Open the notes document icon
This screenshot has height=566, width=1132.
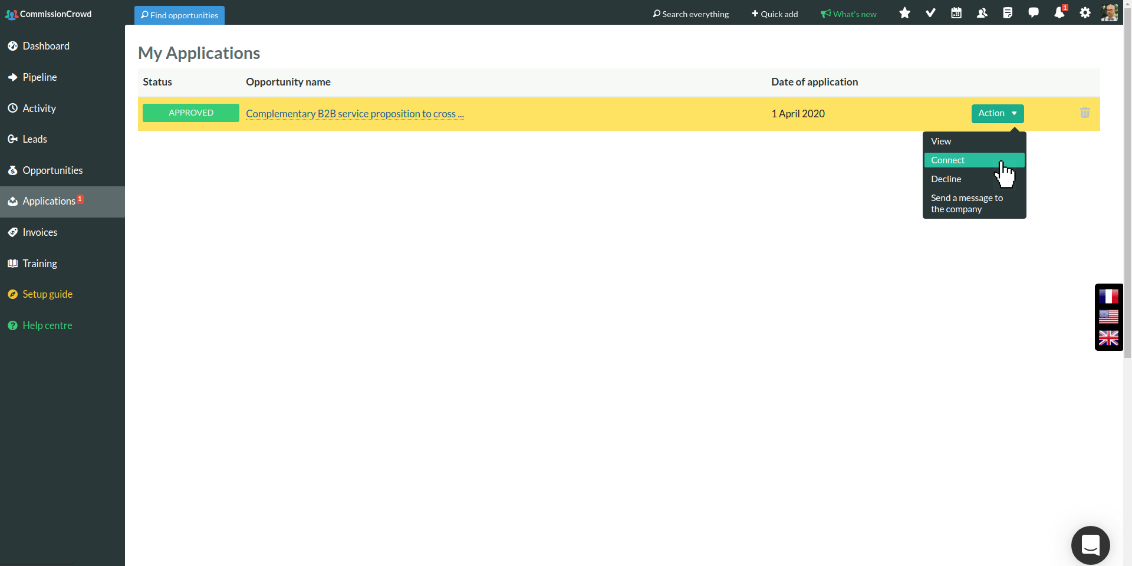pos(1008,13)
